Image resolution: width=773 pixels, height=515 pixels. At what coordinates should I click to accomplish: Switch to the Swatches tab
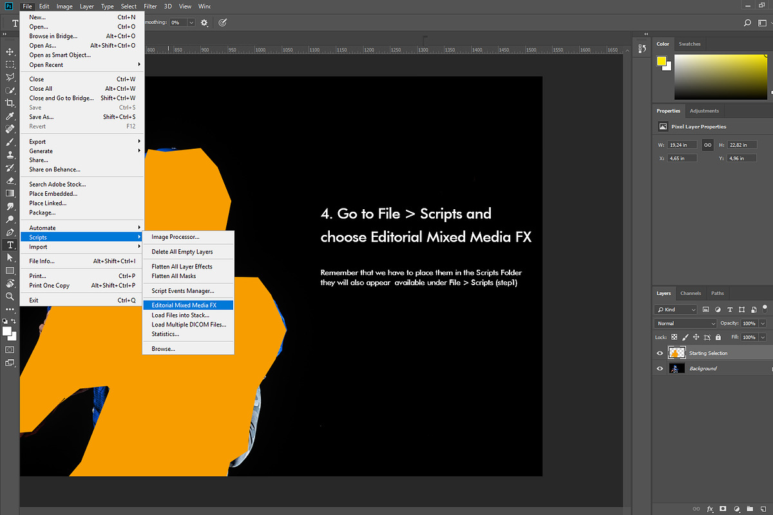click(x=689, y=44)
